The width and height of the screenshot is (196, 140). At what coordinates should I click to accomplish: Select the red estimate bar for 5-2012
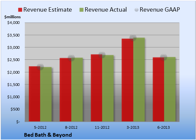tap(35, 94)
